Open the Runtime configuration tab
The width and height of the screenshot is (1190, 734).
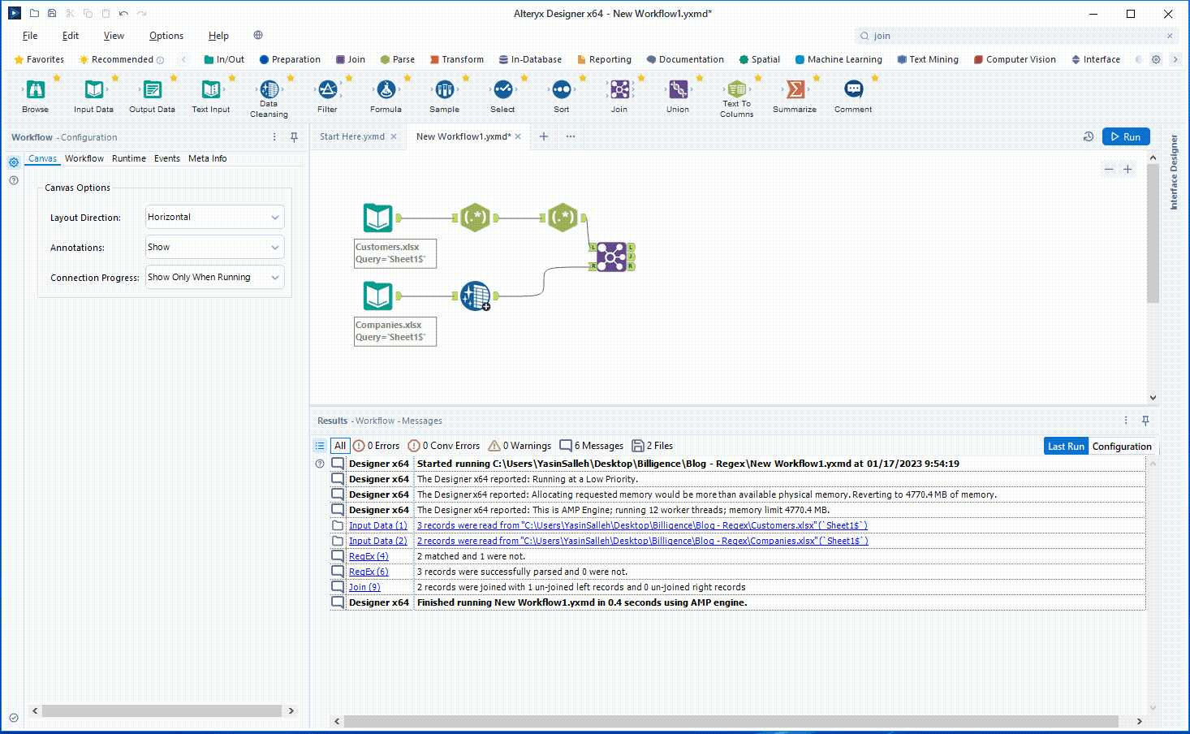coord(128,158)
